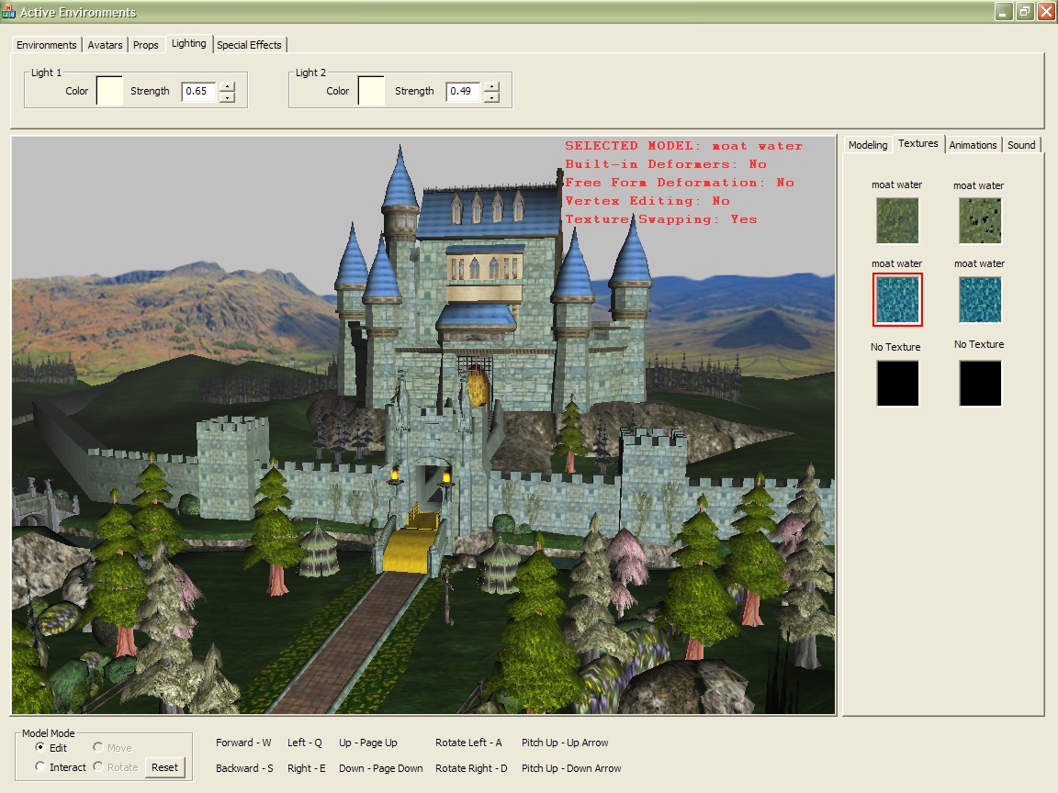Select the plain green moat water texture
The height and width of the screenshot is (793, 1058).
click(x=897, y=220)
